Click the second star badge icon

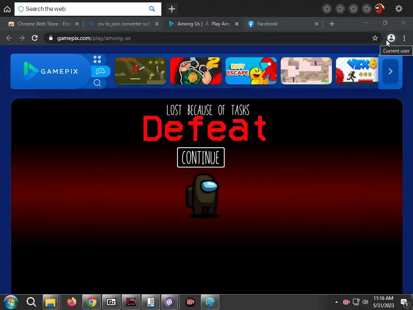pos(340,9)
